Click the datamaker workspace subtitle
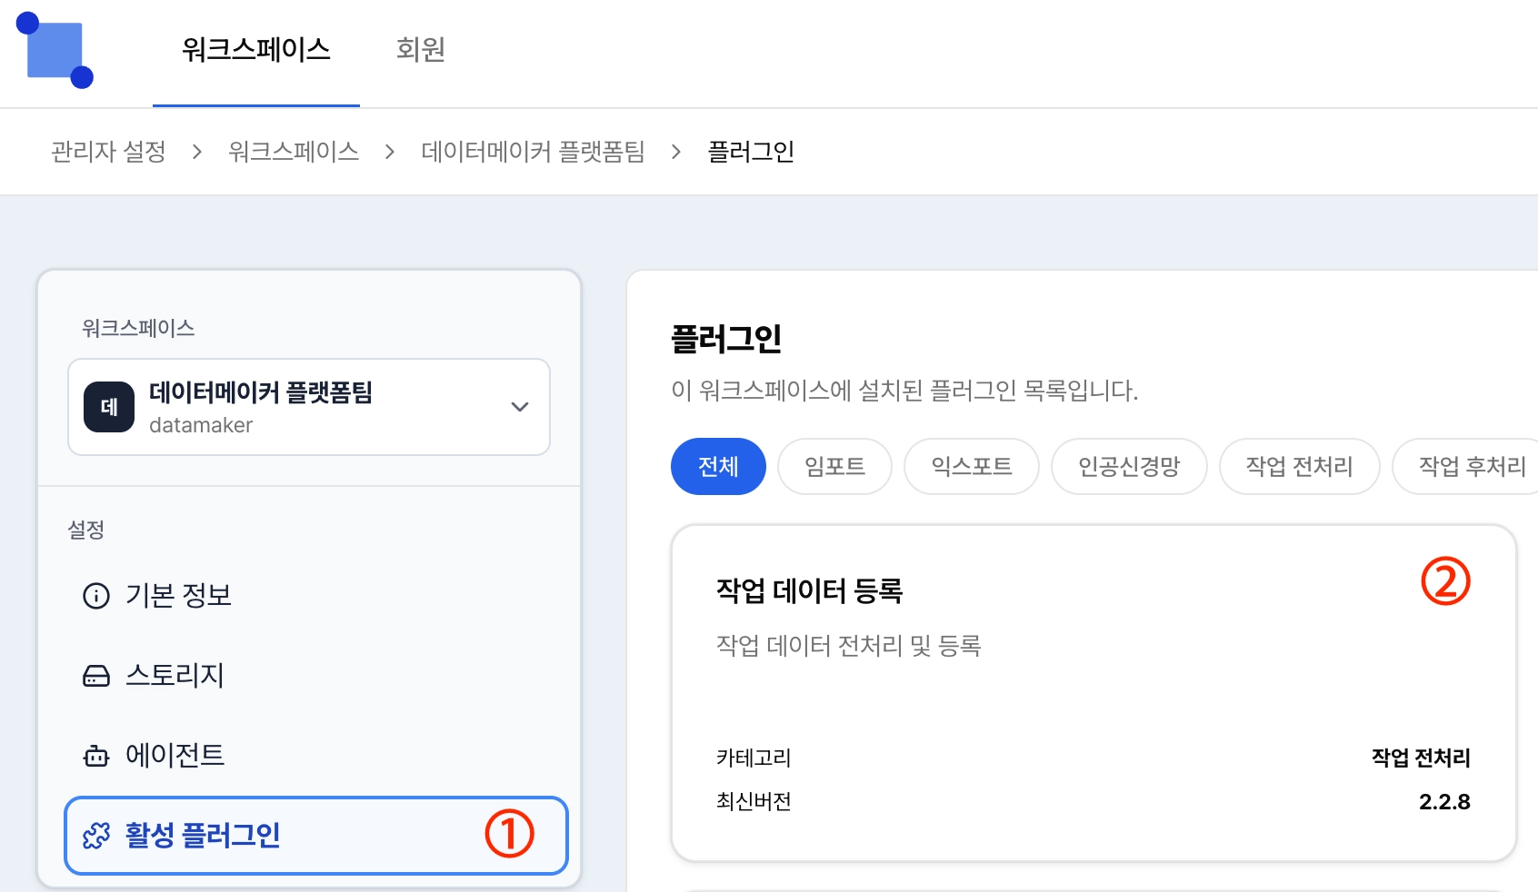The height and width of the screenshot is (892, 1538). (x=201, y=425)
